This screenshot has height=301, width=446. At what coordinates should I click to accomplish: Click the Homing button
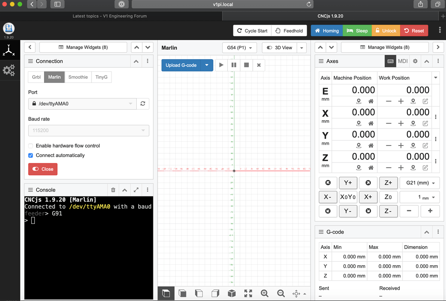coord(327,30)
